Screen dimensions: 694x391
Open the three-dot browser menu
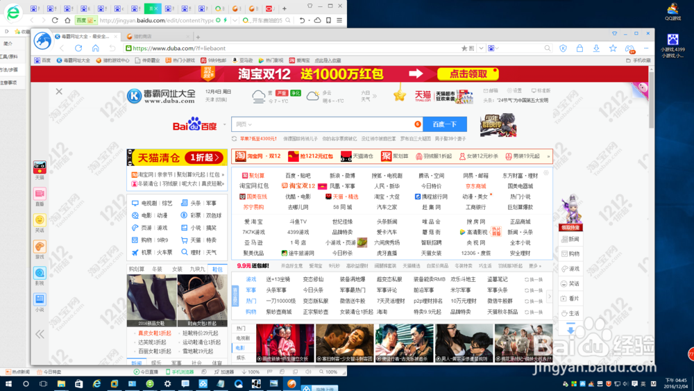point(646,48)
